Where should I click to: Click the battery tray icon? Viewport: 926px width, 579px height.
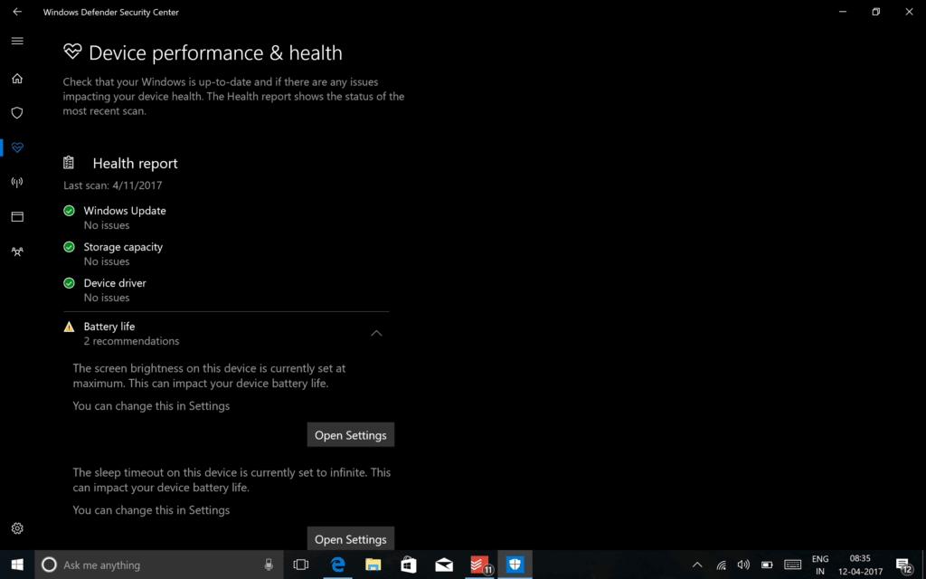(767, 565)
